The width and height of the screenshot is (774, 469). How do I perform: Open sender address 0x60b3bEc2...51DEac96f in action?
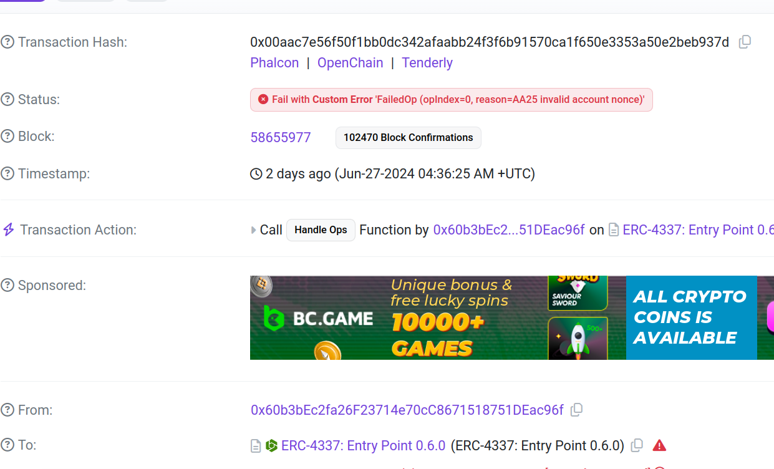(509, 230)
